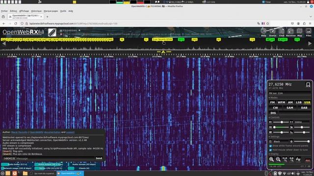Collapse the Modes section
314x176 pixels.
tap(273, 98)
